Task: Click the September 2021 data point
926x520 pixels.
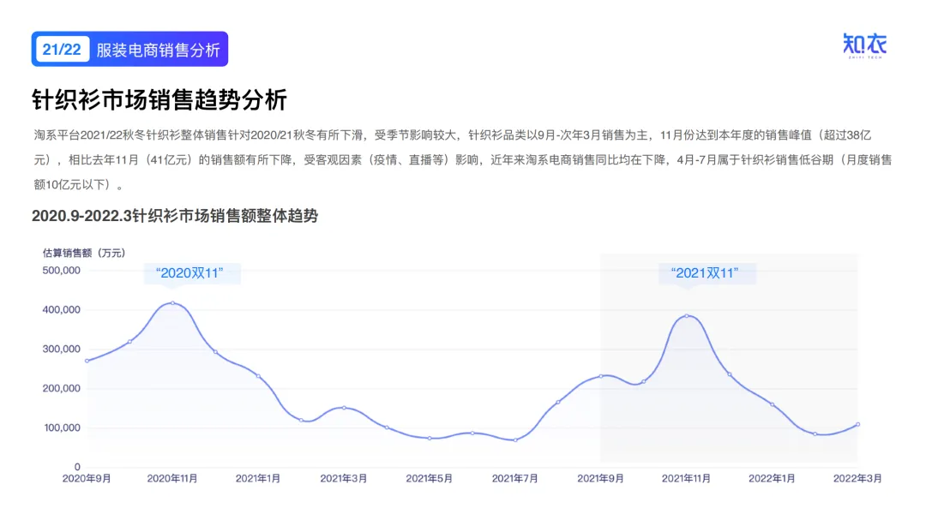Action: coord(600,376)
